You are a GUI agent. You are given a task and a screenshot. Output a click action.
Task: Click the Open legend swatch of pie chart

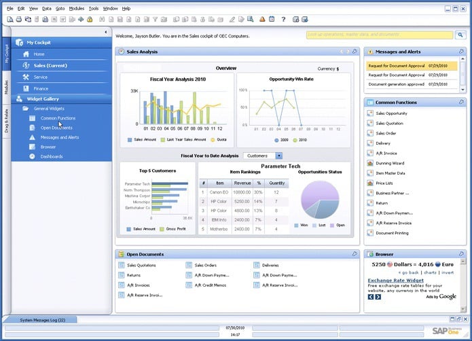click(332, 225)
